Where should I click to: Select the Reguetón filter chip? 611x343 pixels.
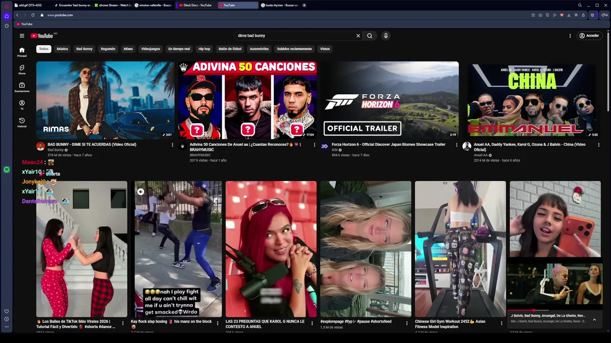tap(108, 49)
